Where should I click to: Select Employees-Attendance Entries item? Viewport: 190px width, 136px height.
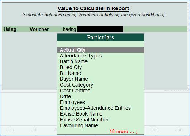click(x=95, y=108)
